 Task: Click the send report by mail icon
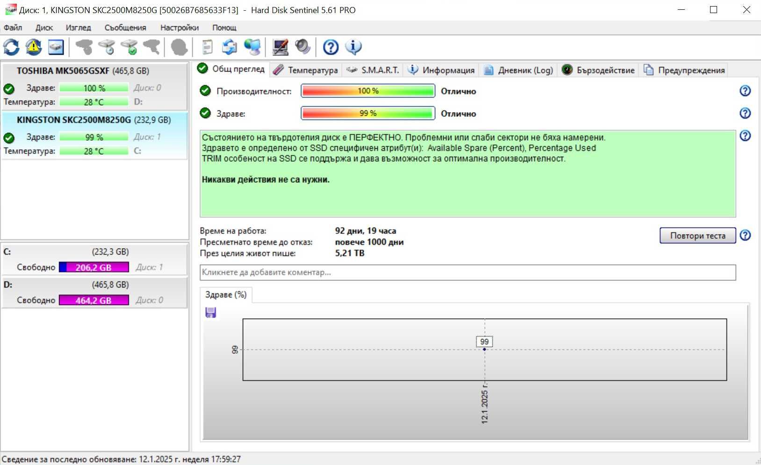[230, 47]
